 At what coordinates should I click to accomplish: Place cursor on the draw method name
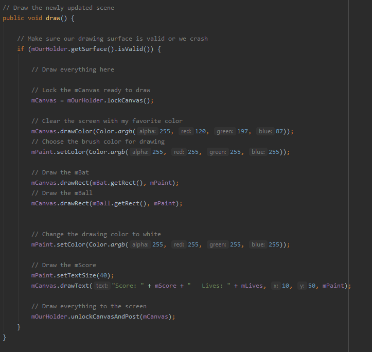point(53,18)
